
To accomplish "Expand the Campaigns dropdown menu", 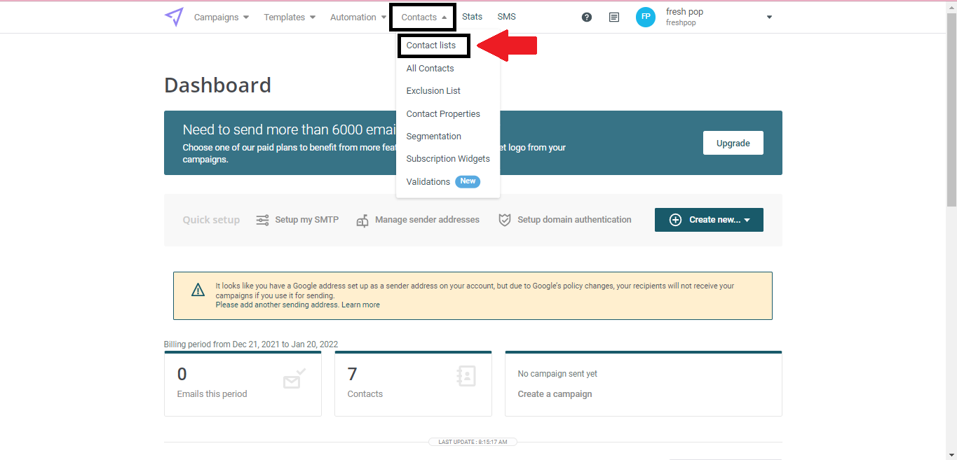I will (x=222, y=18).
